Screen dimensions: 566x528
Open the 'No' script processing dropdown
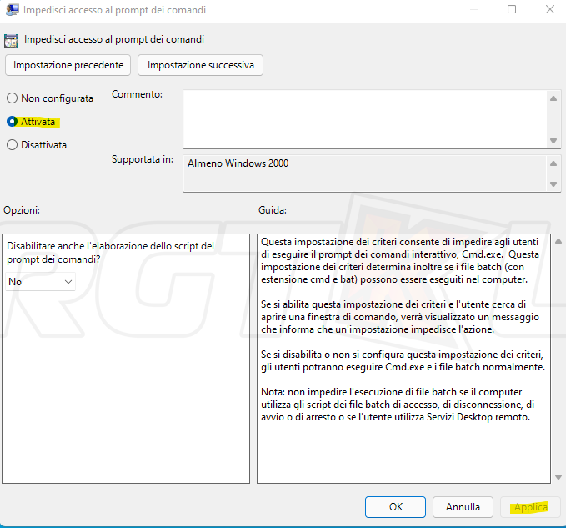[x=40, y=282]
